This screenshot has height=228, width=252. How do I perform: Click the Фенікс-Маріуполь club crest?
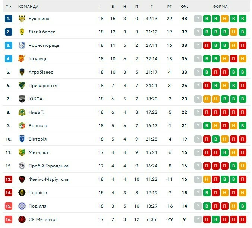point(22,179)
